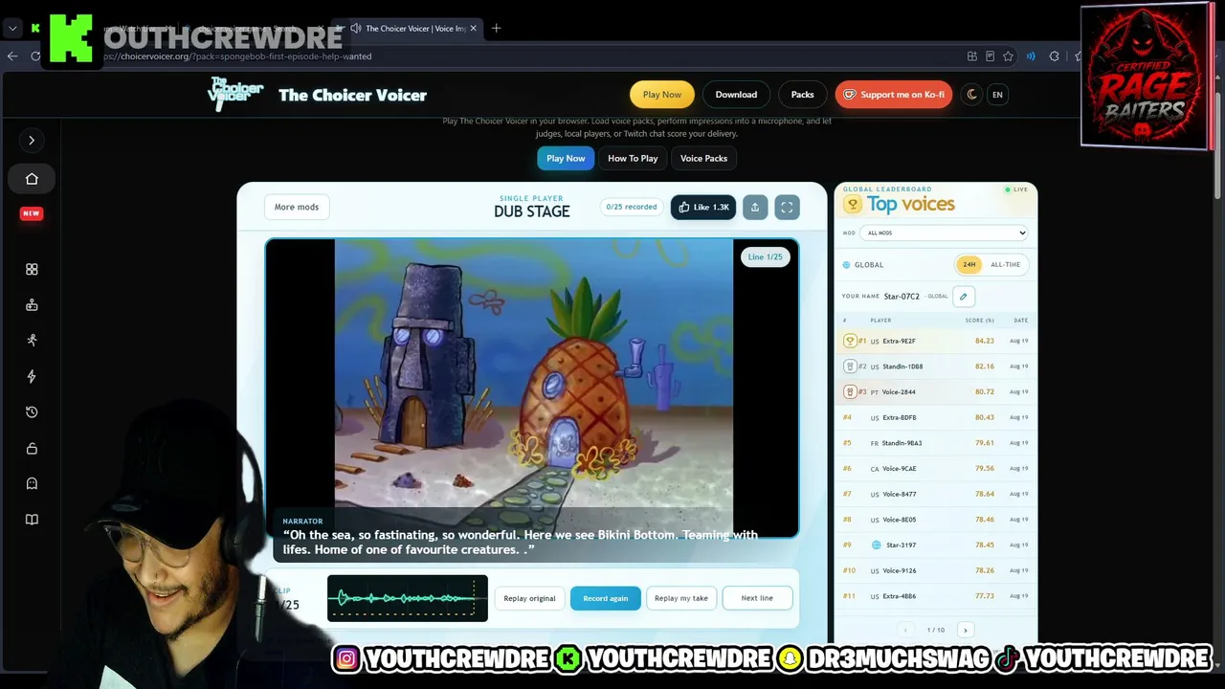
Task: Open the grid apps icon in the sidebar
Action: tap(32, 270)
